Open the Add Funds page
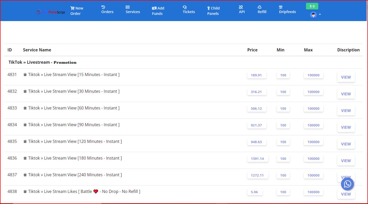The image size is (368, 204). click(158, 11)
